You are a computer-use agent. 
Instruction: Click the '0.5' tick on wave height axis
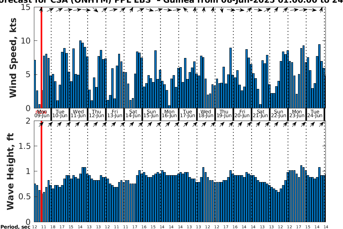tap(25, 197)
